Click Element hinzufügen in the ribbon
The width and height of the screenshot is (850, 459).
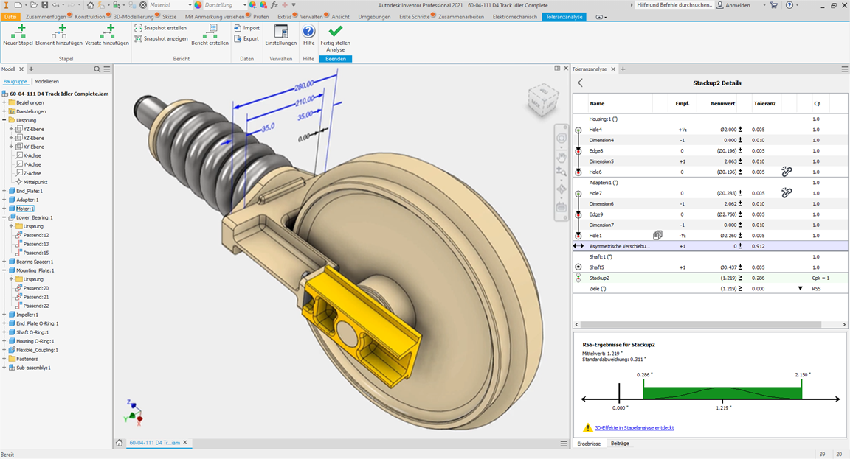[59, 31]
